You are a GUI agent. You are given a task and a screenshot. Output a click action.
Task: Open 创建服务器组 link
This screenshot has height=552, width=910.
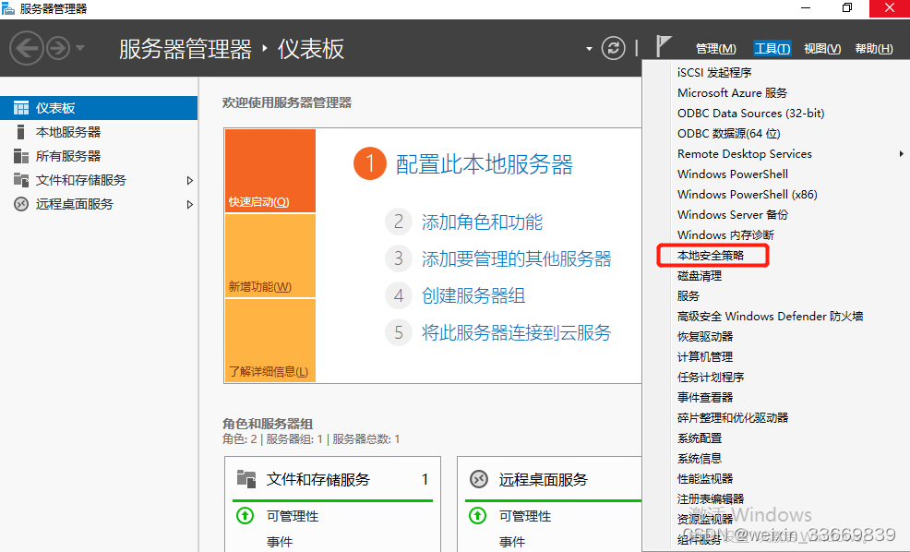coord(473,296)
